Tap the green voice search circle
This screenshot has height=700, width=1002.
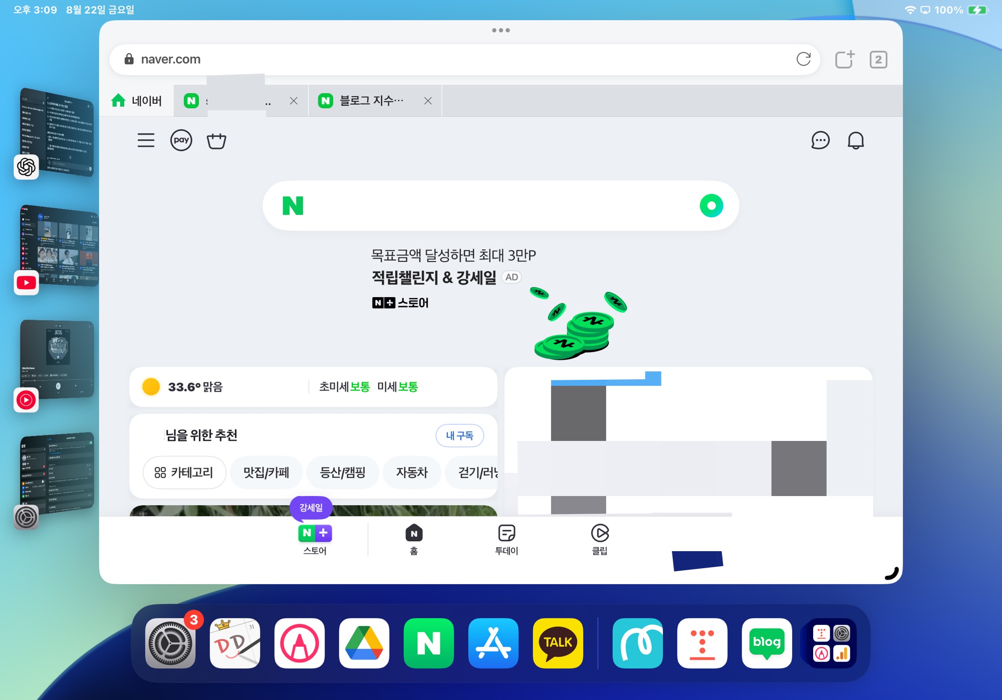coord(711,205)
